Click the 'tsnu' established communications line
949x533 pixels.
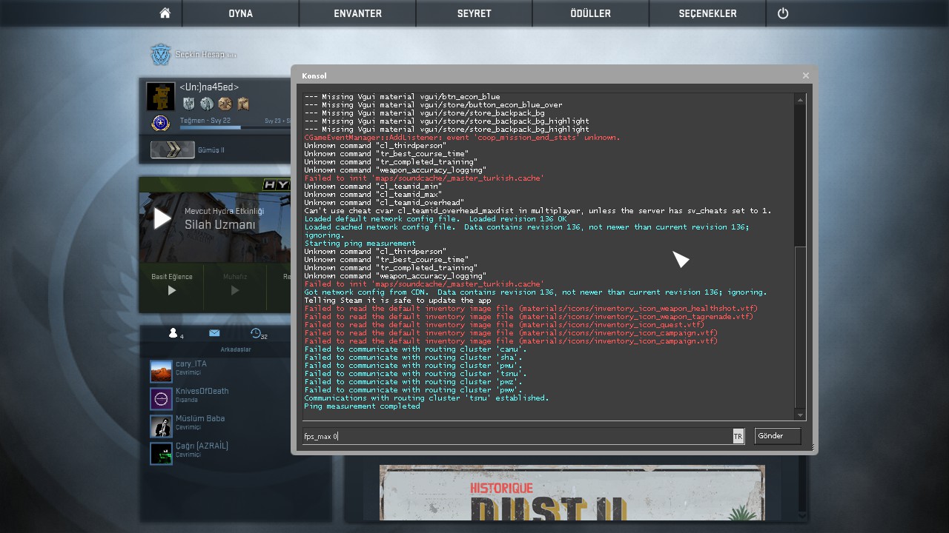[x=426, y=398]
